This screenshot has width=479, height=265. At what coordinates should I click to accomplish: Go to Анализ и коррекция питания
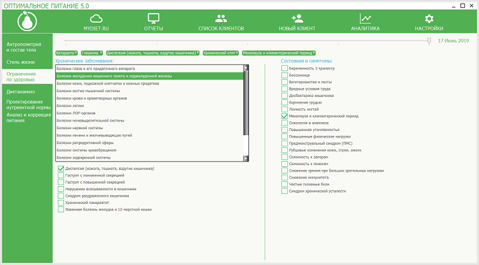click(26, 117)
